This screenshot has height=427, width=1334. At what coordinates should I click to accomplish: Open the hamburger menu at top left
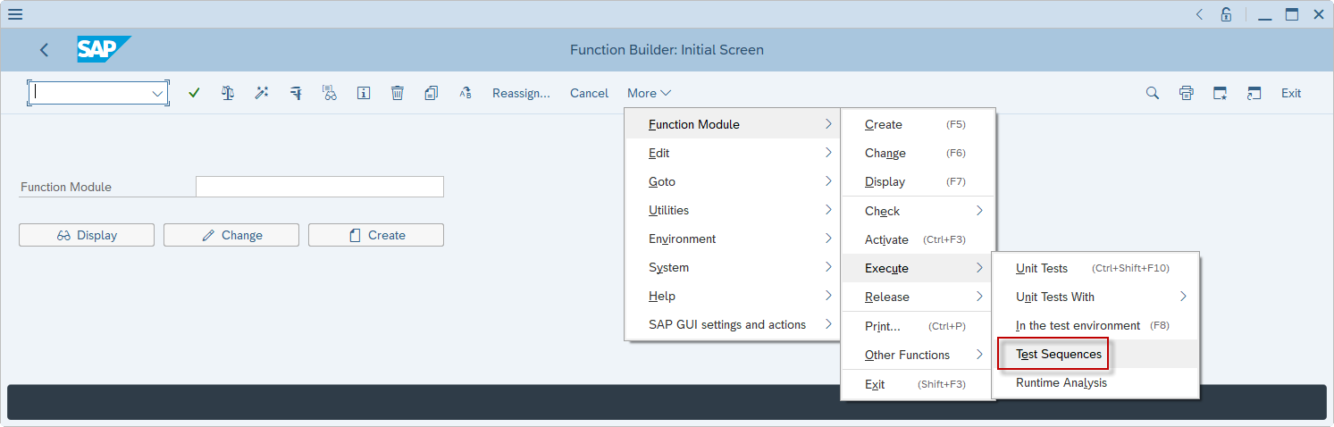(15, 14)
